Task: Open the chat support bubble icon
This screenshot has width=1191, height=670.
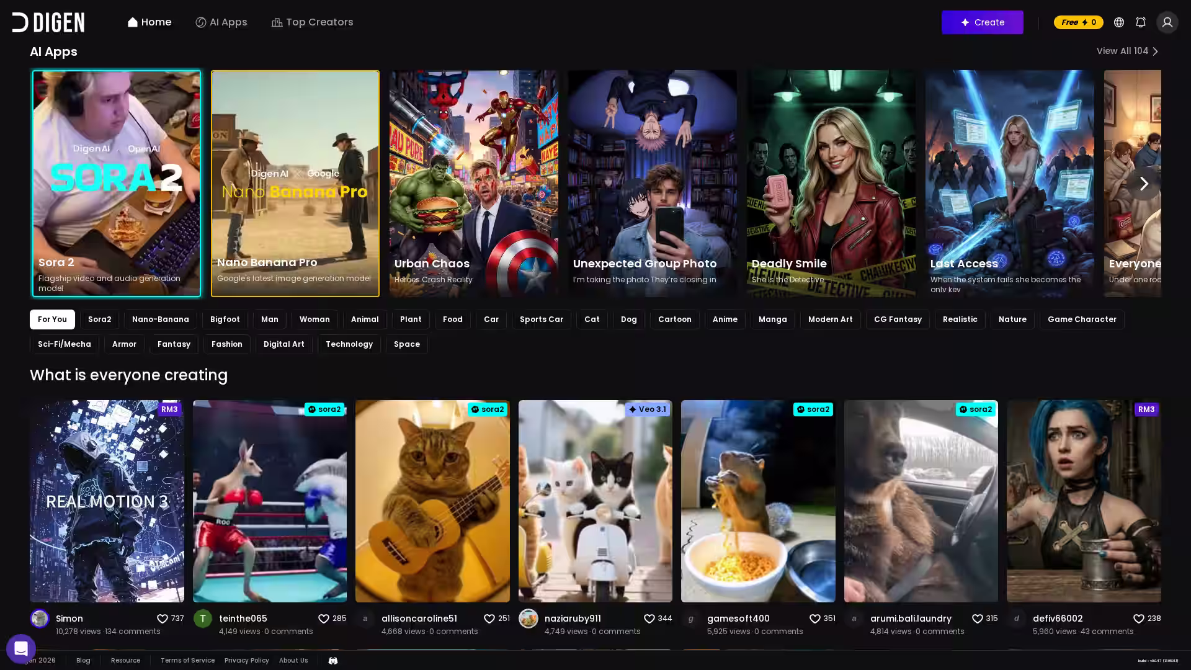Action: point(20,649)
